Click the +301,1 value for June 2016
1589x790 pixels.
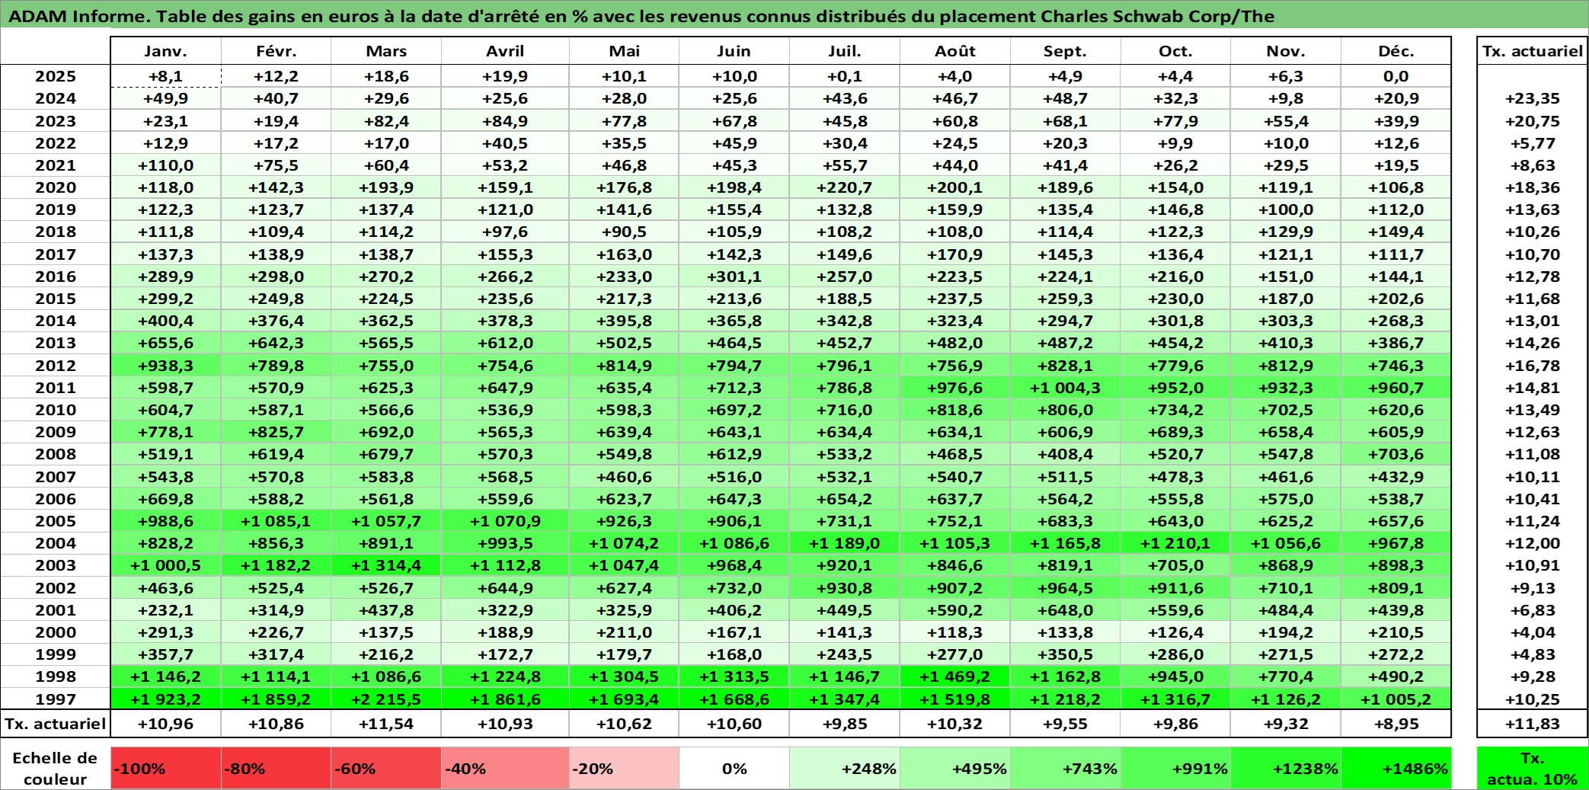(734, 277)
